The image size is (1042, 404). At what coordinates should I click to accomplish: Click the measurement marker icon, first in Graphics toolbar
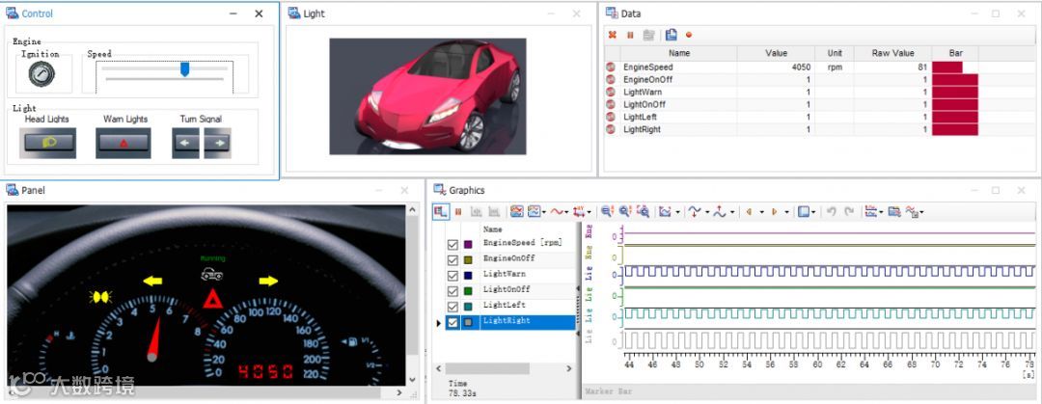[x=440, y=212]
